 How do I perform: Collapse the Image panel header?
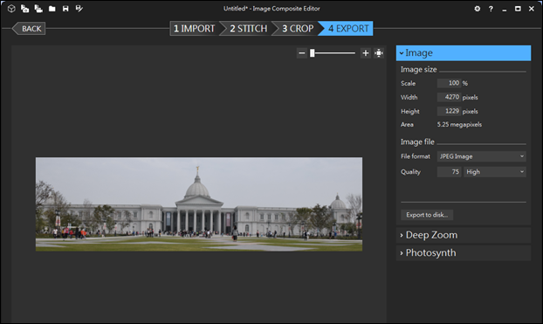coord(464,53)
